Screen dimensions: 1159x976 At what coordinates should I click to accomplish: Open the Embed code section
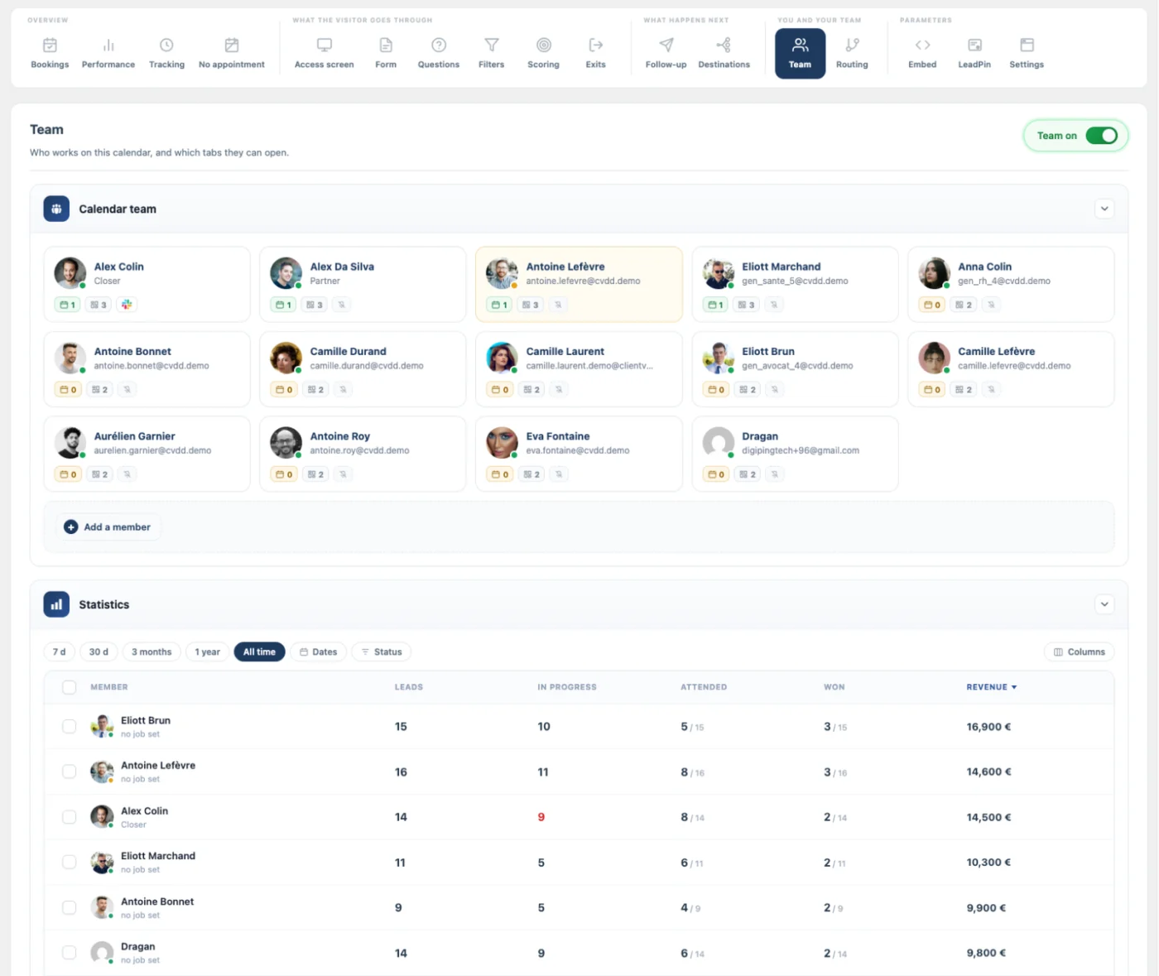click(922, 53)
